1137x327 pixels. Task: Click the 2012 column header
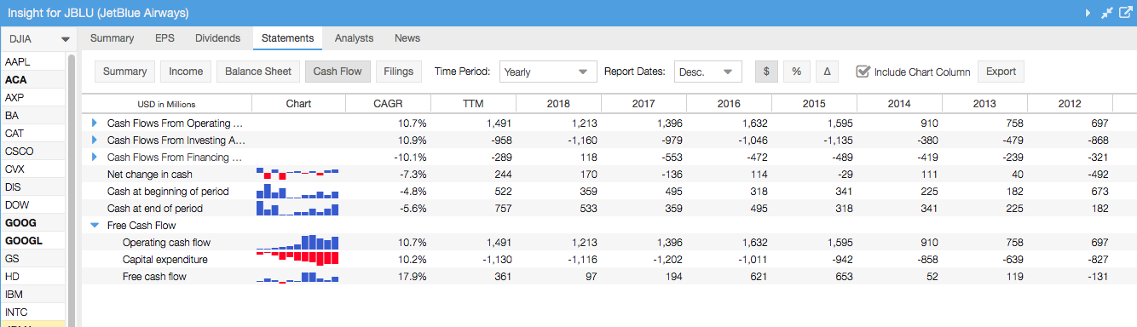coord(1070,104)
